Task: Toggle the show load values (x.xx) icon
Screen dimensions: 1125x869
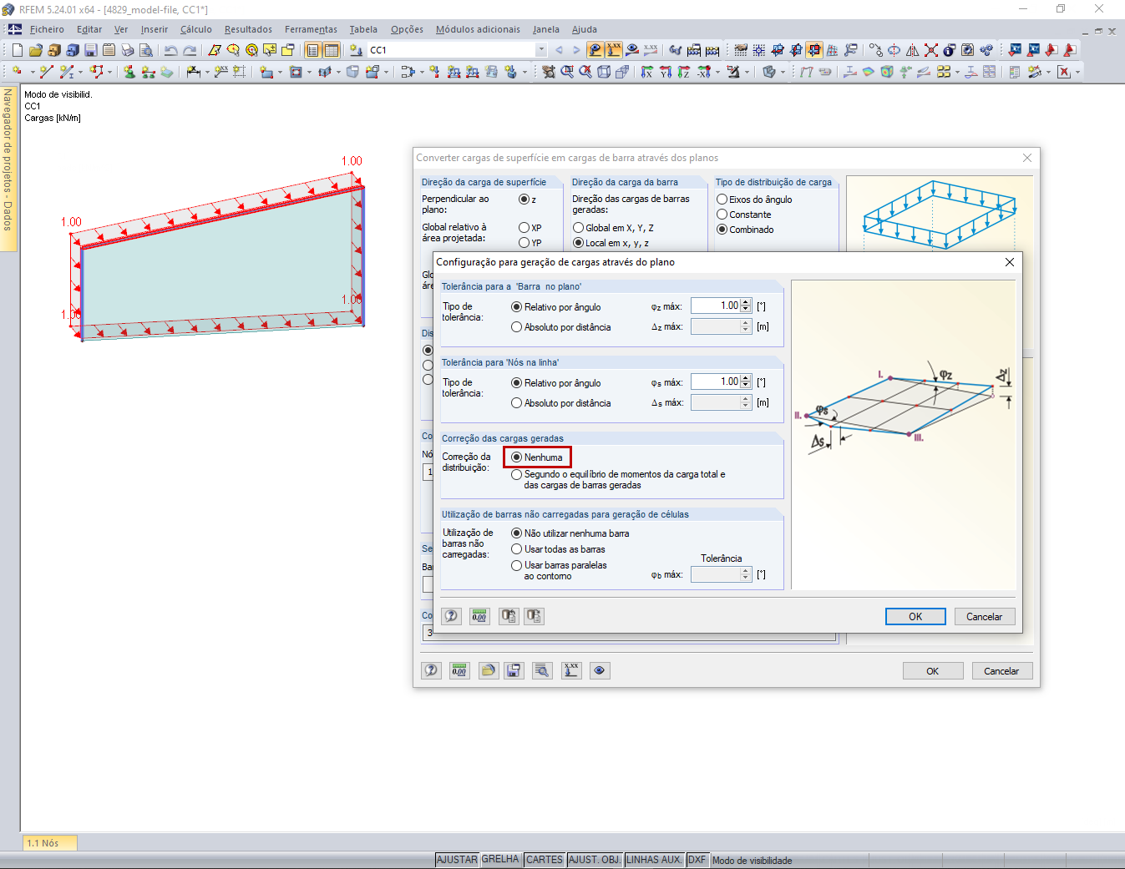Action: pyautogui.click(x=614, y=50)
